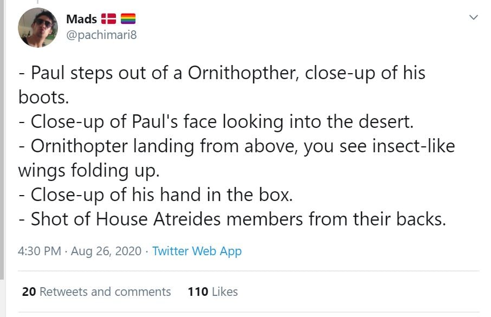Click the Danish flag emoji

click(109, 20)
